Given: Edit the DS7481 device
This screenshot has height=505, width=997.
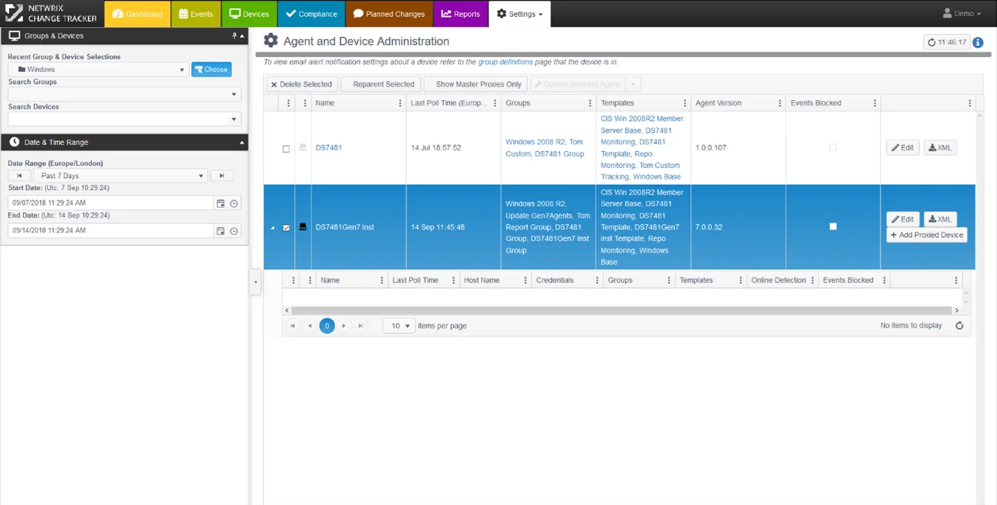Looking at the screenshot, I should pos(903,148).
